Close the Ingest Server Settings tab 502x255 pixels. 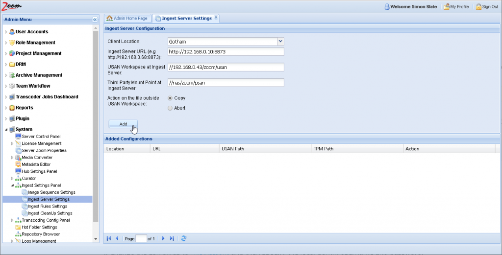coord(216,18)
